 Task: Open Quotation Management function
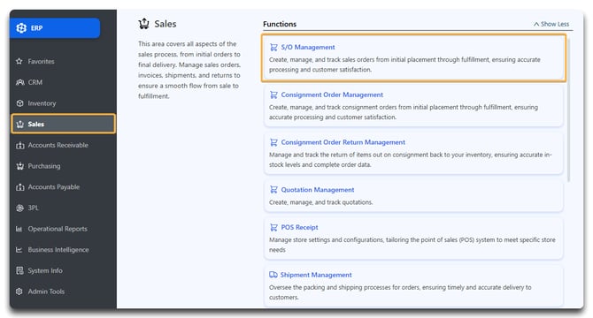[x=318, y=190]
